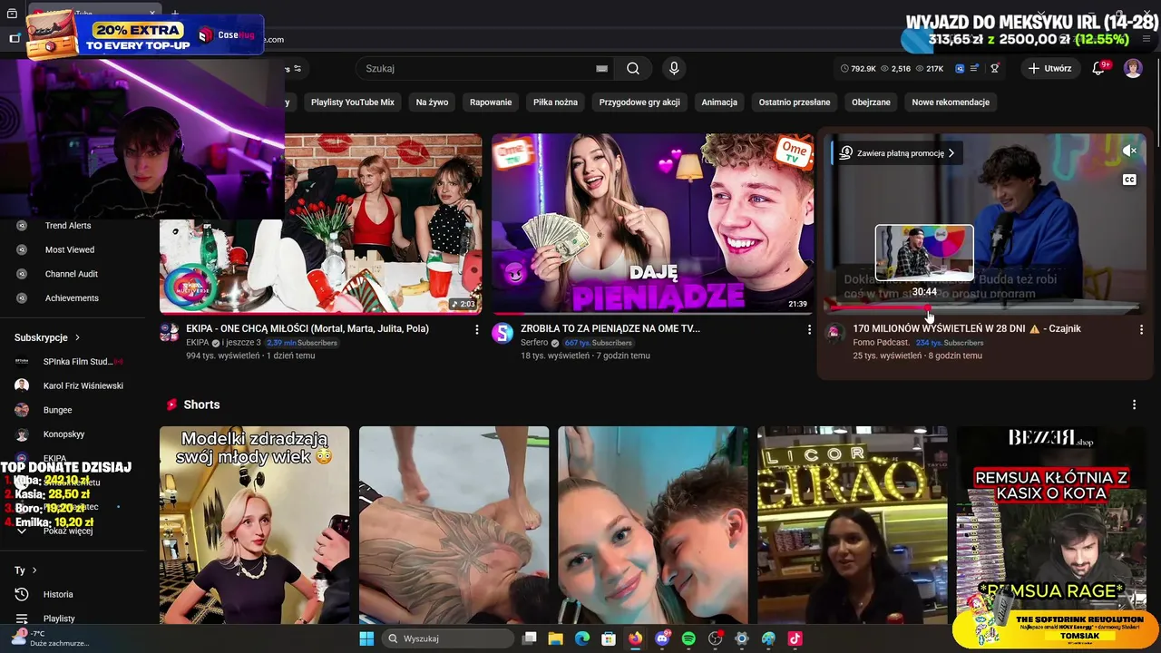Expand the Zawiera płatną promocję notice
This screenshot has width=1161, height=653.
point(897,153)
